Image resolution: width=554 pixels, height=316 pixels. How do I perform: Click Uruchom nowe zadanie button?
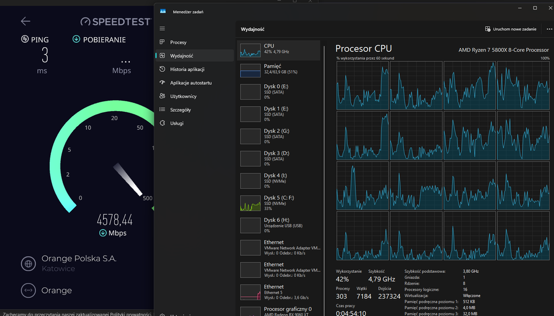[x=511, y=29]
